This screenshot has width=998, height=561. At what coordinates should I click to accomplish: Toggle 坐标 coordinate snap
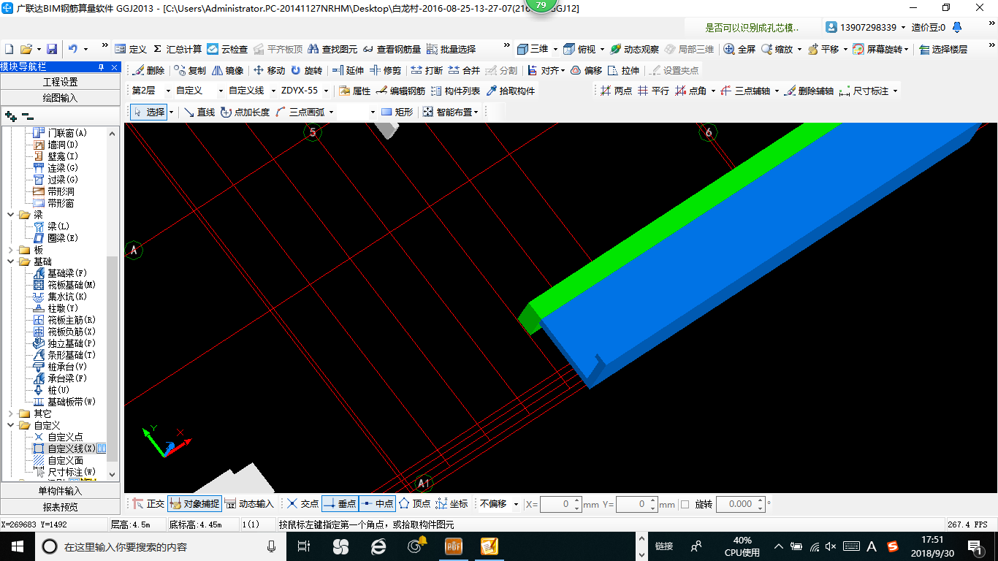pyautogui.click(x=452, y=504)
